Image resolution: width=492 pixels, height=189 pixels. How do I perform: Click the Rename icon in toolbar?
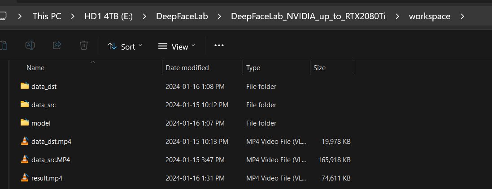(x=30, y=45)
